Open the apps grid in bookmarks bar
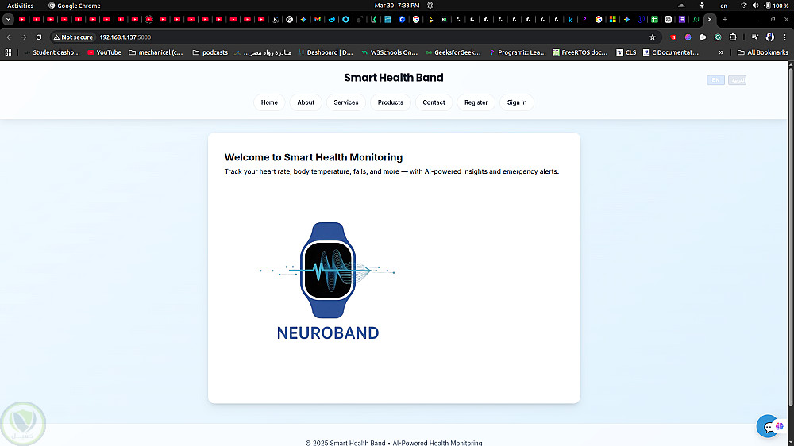 (8, 52)
